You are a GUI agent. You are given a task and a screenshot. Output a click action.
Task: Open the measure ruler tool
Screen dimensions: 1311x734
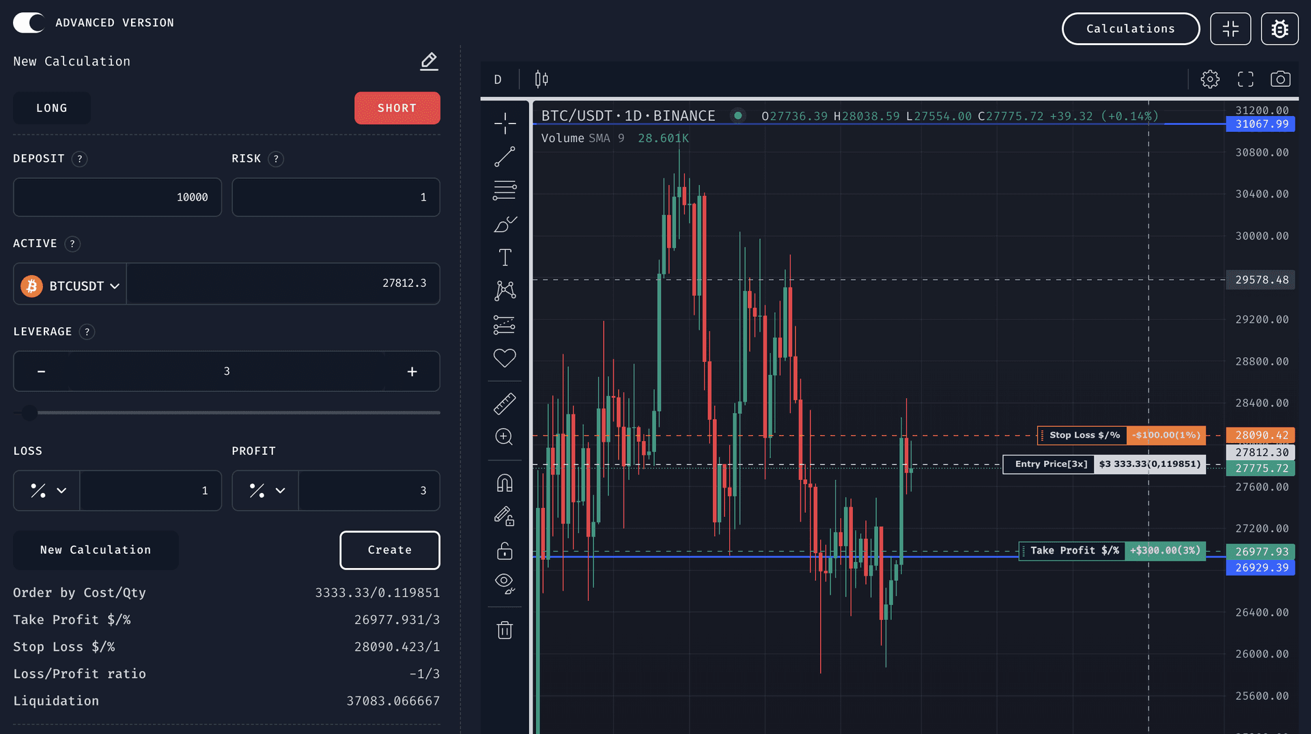(505, 403)
